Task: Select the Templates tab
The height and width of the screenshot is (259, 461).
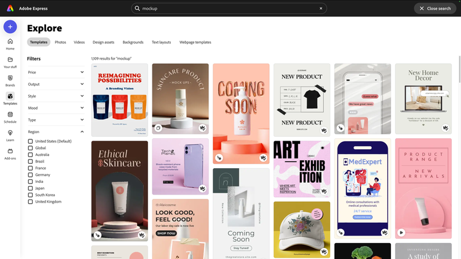Action: point(39,42)
